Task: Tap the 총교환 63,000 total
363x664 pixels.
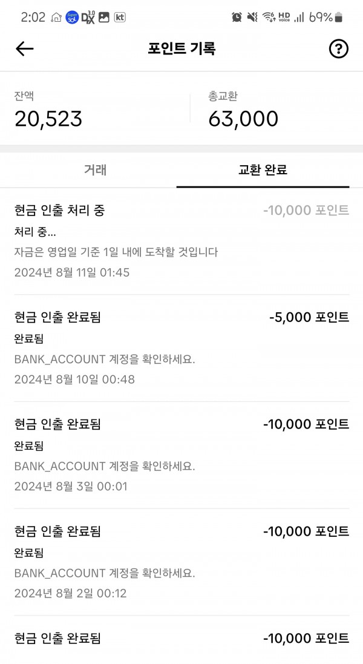Action: click(243, 119)
